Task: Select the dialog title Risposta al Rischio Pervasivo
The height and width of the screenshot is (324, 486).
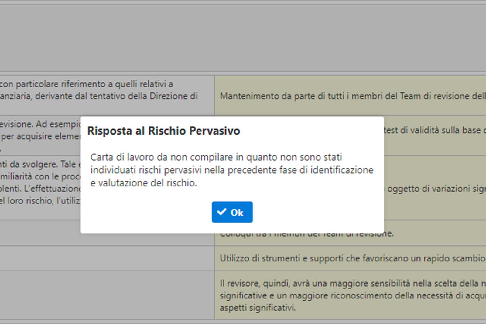Action: (x=164, y=131)
